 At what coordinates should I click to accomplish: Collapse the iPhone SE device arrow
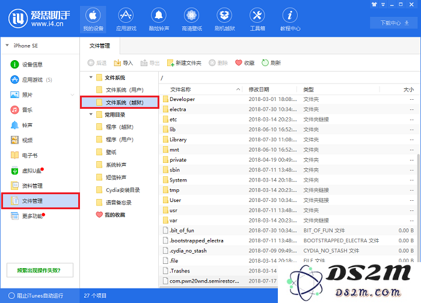pyautogui.click(x=7, y=45)
